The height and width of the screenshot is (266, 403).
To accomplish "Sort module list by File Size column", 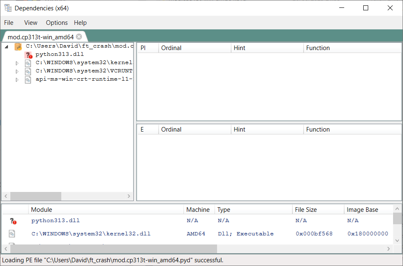I will pyautogui.click(x=306, y=210).
